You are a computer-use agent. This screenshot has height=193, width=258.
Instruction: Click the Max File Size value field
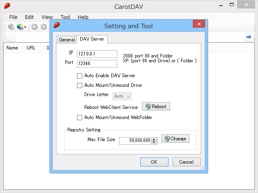(x=135, y=141)
